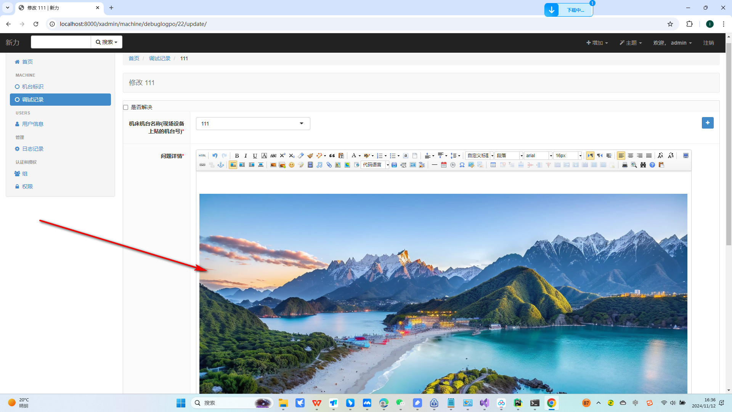Image resolution: width=732 pixels, height=412 pixels.
Task: Open the 主题 theme menu
Action: pos(631,43)
